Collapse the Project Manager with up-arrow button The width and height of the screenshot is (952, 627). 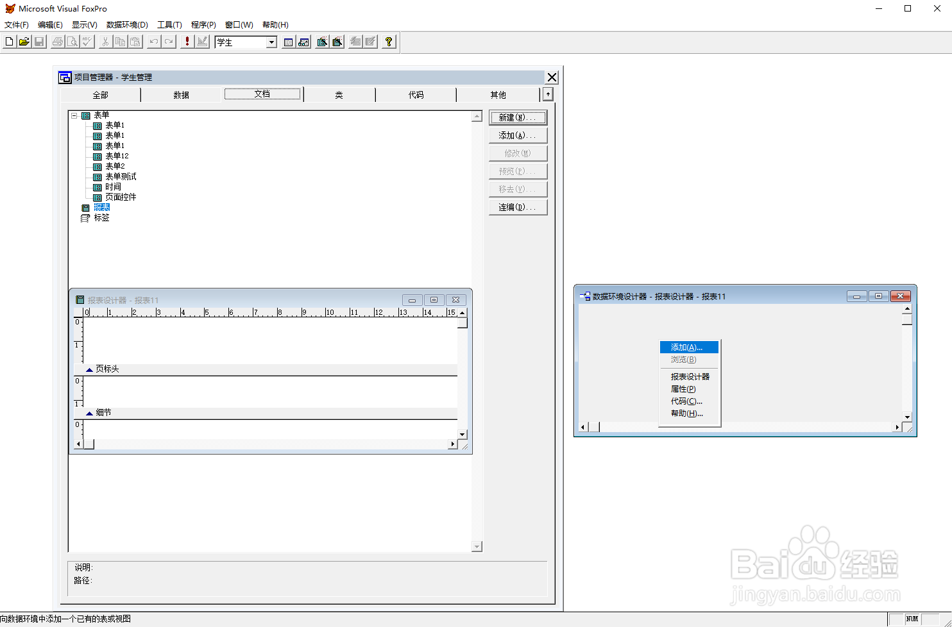[547, 94]
